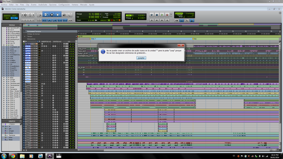This screenshot has height=159, width=283.
Task: Select the Grabber hand tool
Action: click(x=58, y=14)
